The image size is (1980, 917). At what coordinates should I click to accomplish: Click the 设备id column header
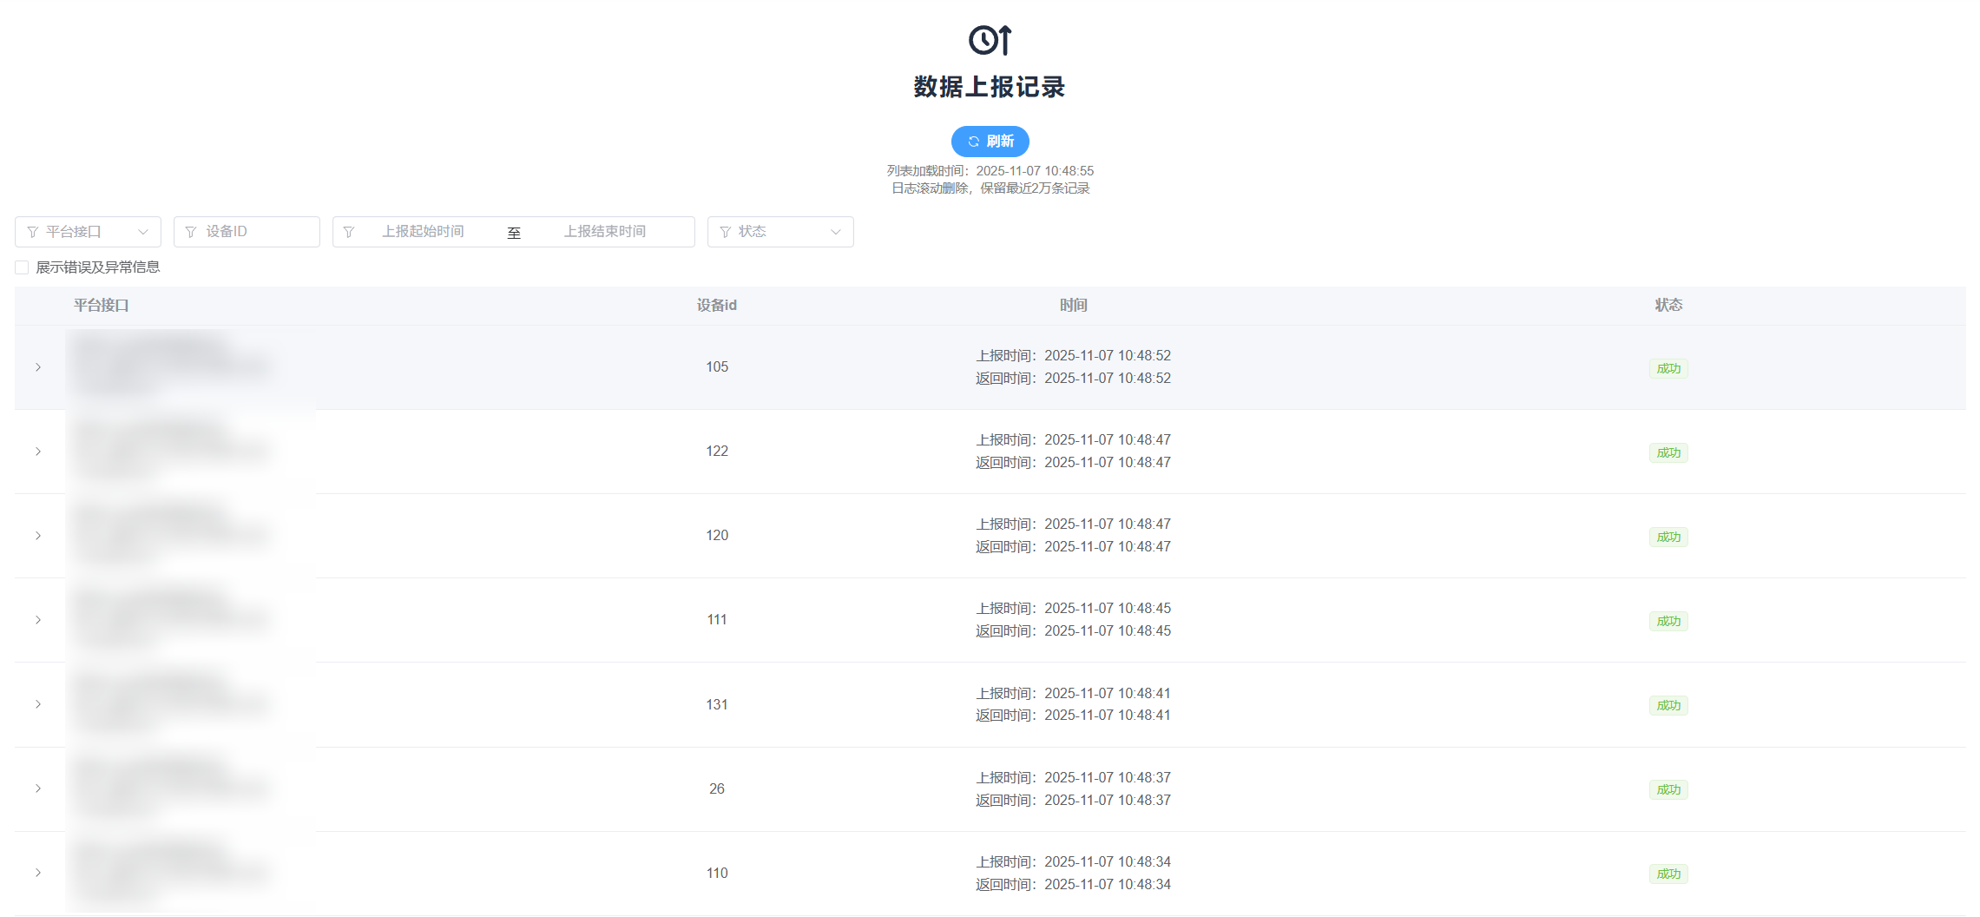pos(716,306)
